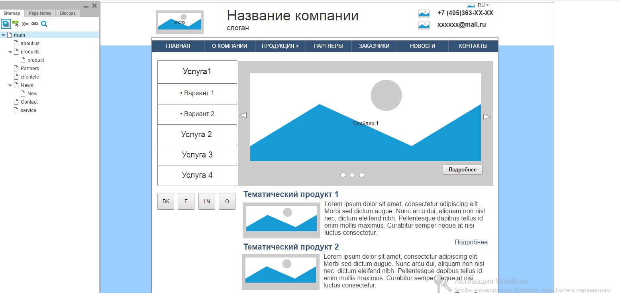Open the product child page in sitemap
Viewport: 620px width, 293px height.
tap(36, 60)
